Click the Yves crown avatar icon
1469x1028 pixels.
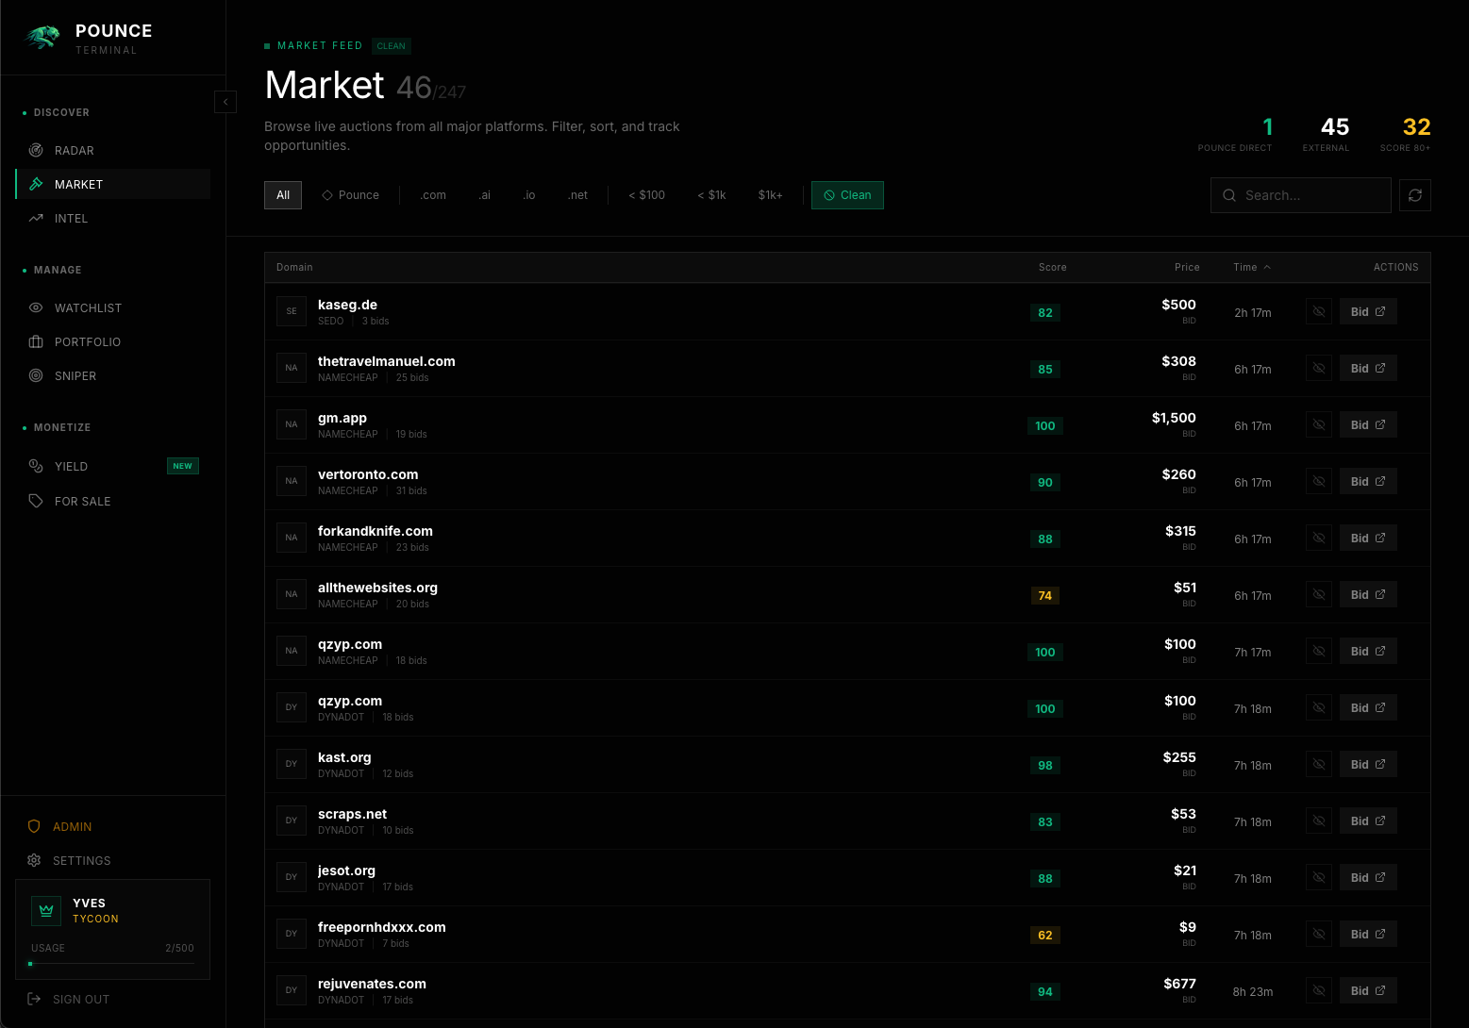[x=46, y=910]
